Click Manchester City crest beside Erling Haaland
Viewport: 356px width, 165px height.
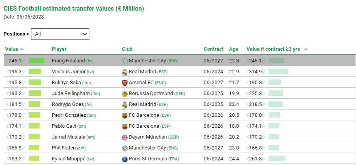(x=125, y=61)
